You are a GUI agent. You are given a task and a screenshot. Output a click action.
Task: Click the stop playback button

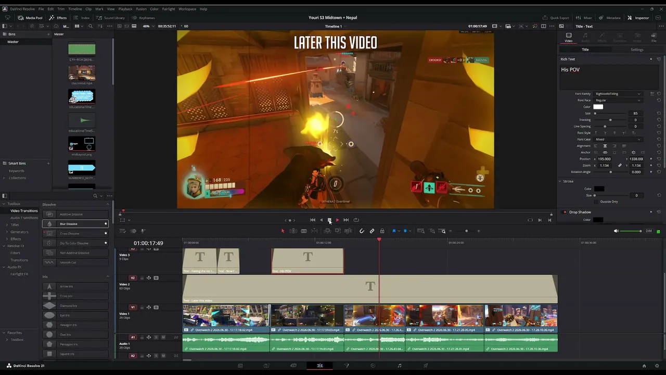[x=329, y=220]
